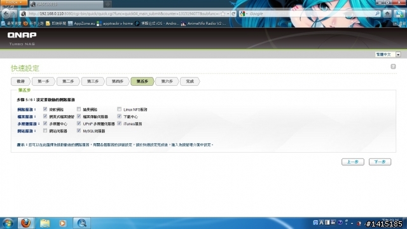Reload the page with the refresh icon

coord(233,14)
